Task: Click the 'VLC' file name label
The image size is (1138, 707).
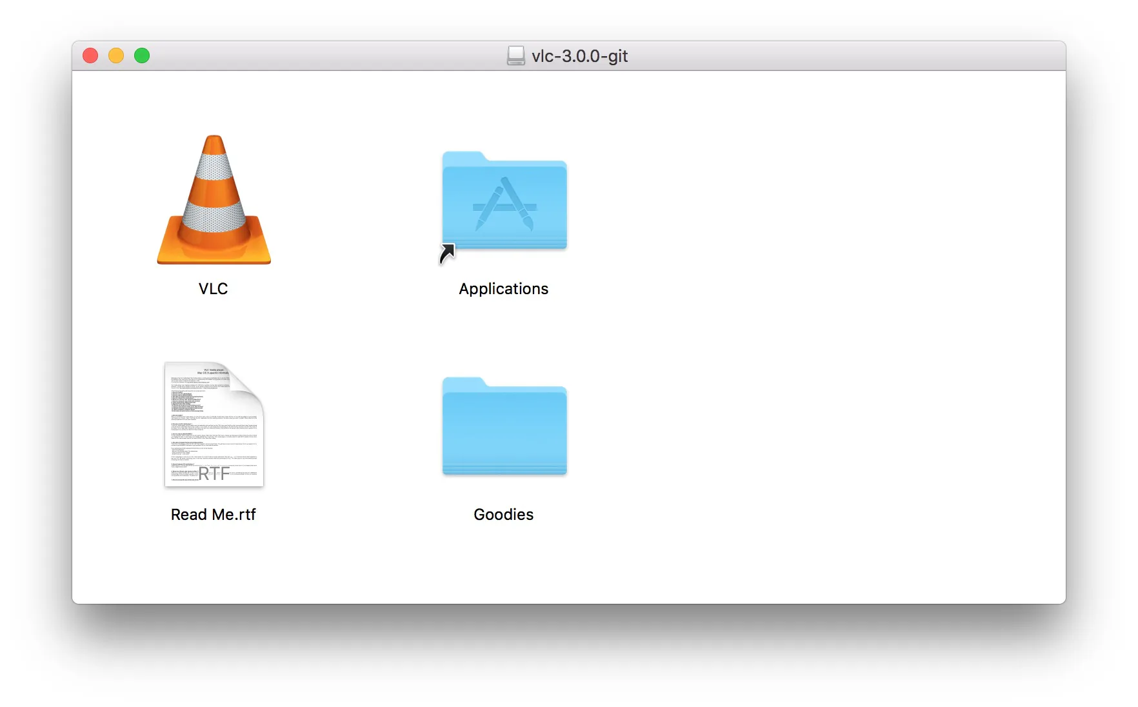Action: (x=213, y=289)
